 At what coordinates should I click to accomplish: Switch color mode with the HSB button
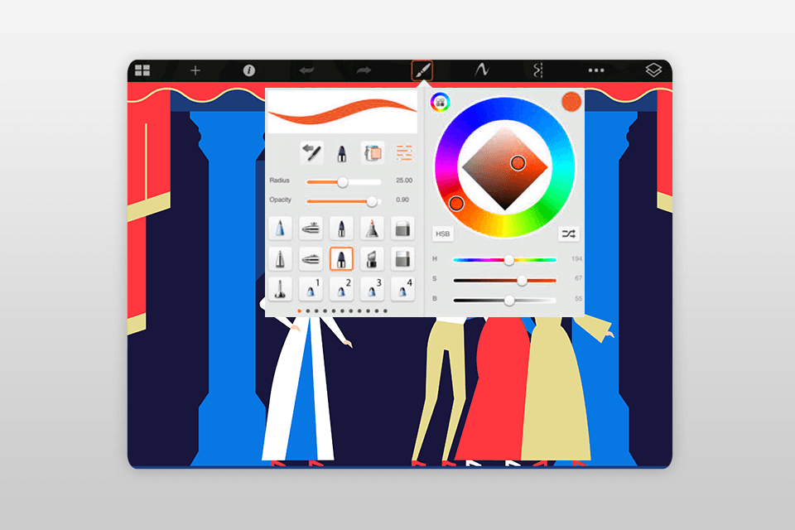(442, 234)
